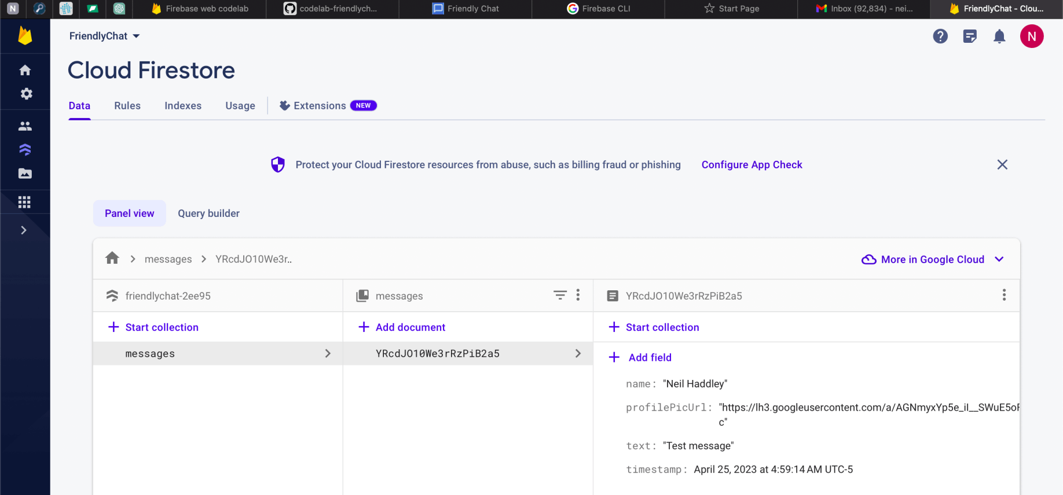Select the Panel view toggle
1063x495 pixels.
(130, 213)
